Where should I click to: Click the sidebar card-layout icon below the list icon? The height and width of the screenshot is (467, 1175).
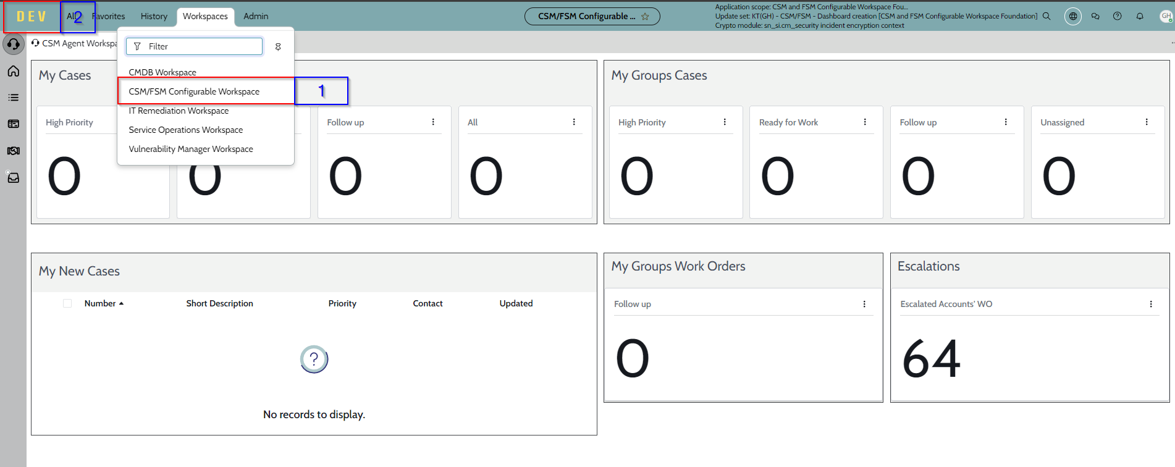coord(14,124)
